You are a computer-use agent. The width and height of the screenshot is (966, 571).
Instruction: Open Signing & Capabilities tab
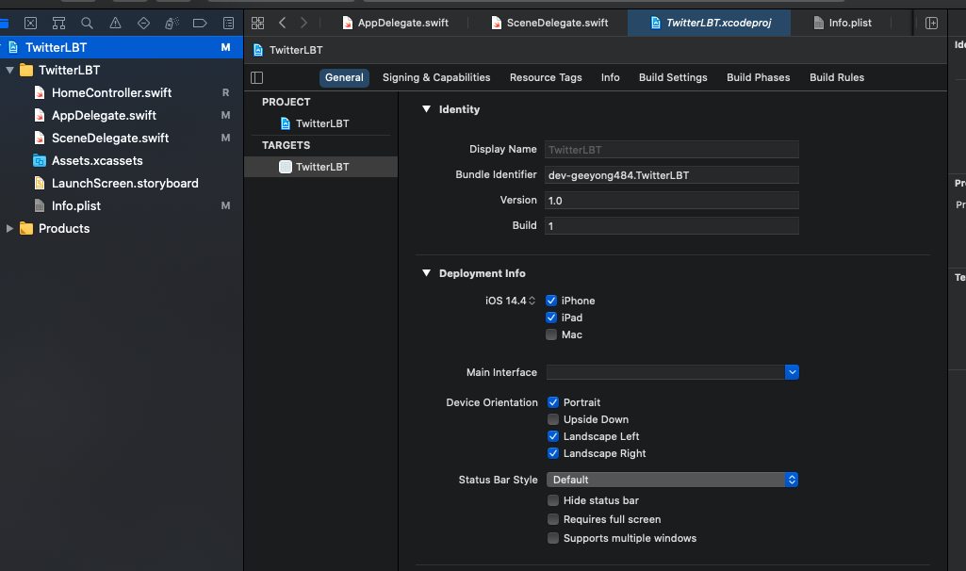(x=436, y=77)
